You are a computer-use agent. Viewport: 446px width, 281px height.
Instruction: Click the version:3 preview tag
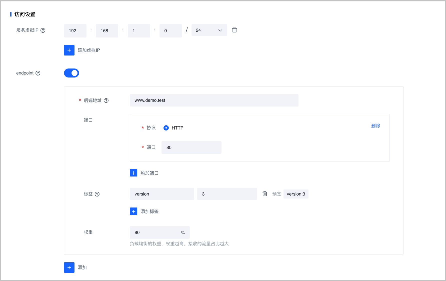pyautogui.click(x=296, y=194)
